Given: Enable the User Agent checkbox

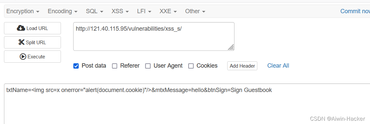Looking at the screenshot, I should pos(148,66).
